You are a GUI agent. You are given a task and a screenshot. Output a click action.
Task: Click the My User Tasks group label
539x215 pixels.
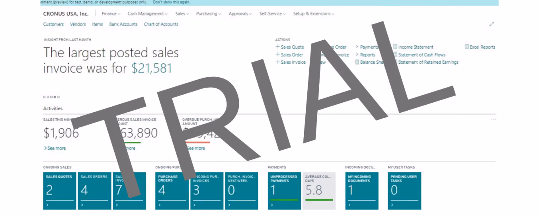point(401,167)
